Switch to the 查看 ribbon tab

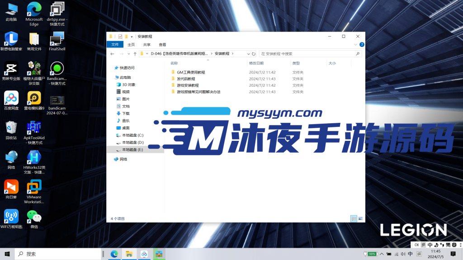point(162,44)
